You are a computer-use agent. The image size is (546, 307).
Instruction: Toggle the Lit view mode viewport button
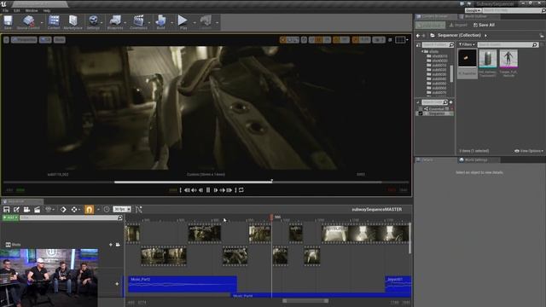(x=45, y=40)
